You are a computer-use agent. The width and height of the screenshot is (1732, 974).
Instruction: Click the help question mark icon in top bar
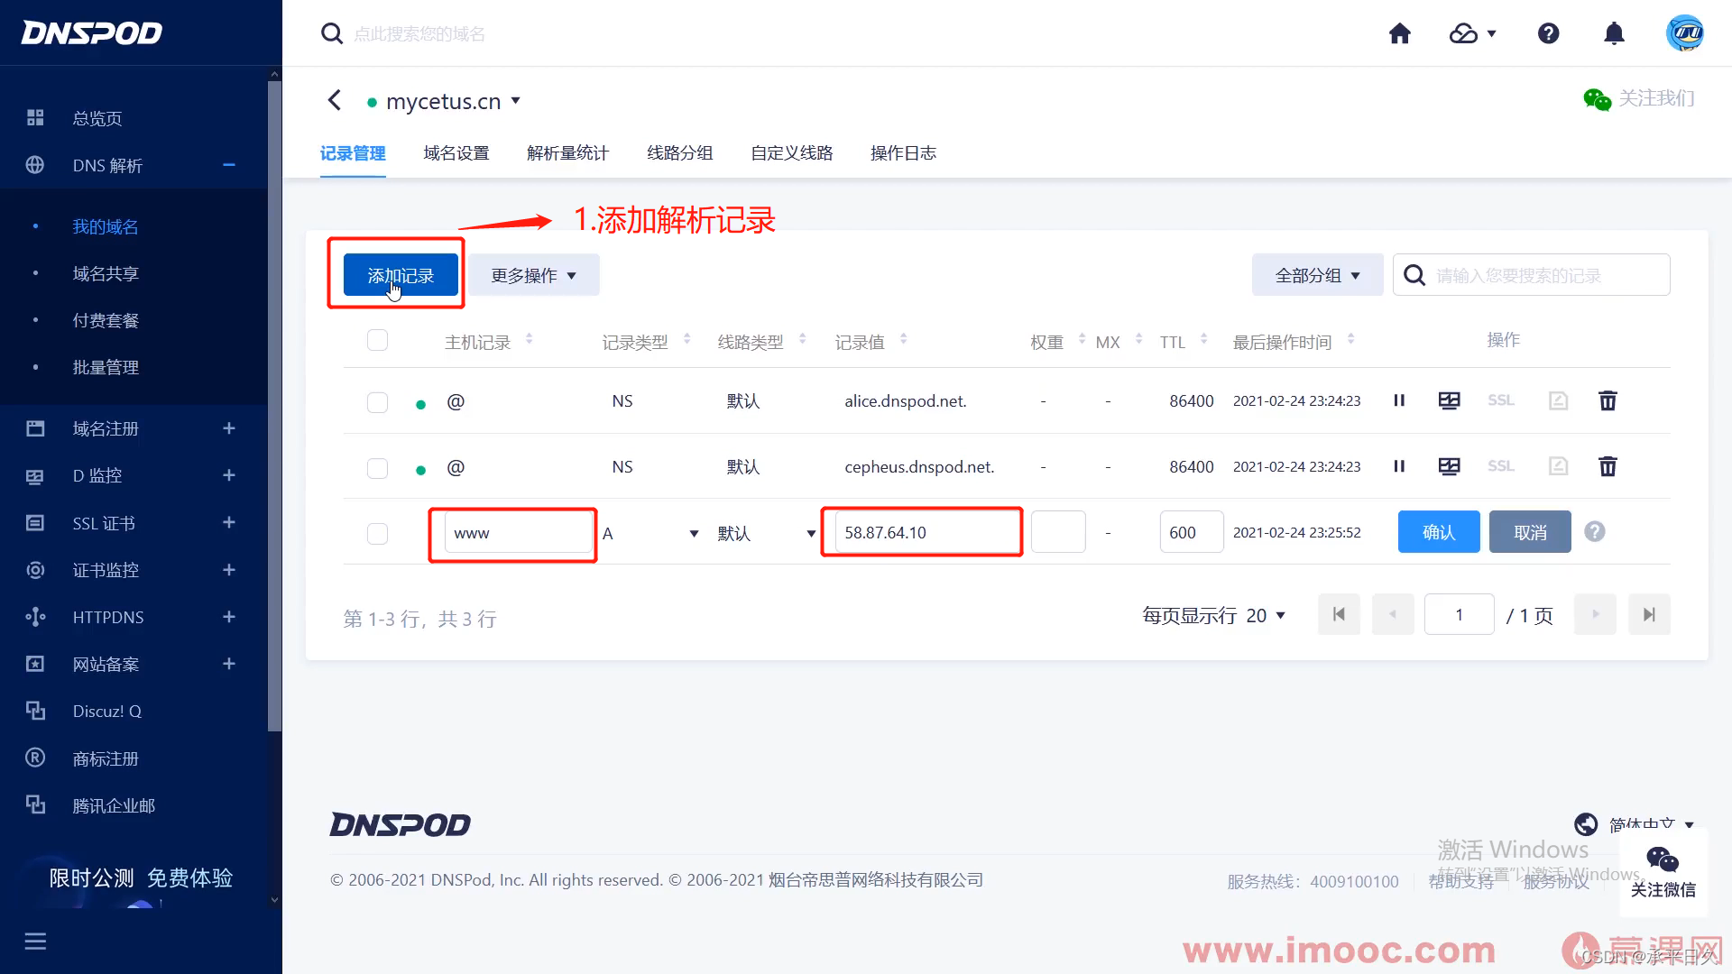tap(1548, 34)
